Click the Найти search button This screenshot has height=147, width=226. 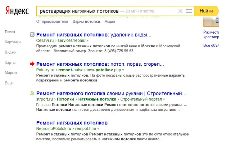[207, 11]
